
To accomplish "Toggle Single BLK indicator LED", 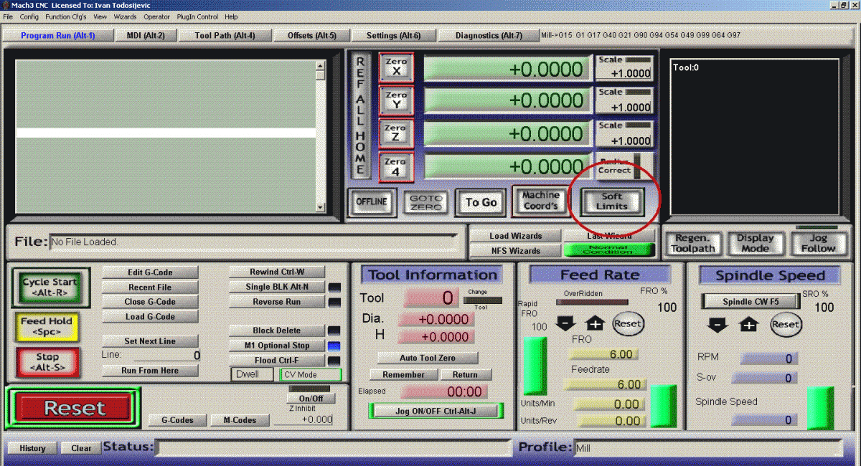I will (x=334, y=287).
